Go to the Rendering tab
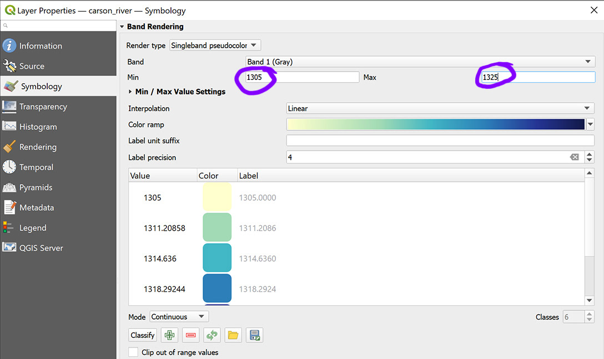The height and width of the screenshot is (359, 604). click(58, 146)
